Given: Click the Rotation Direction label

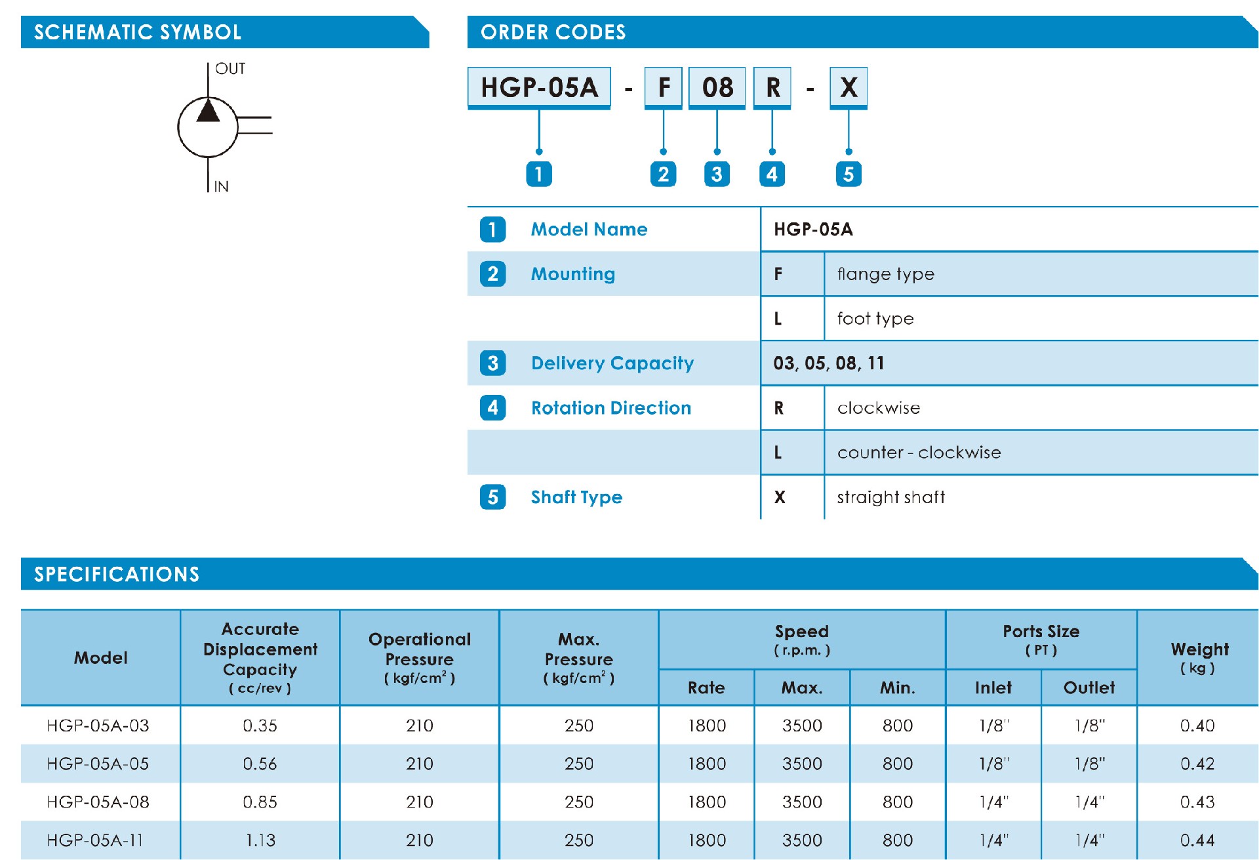Looking at the screenshot, I should point(611,408).
